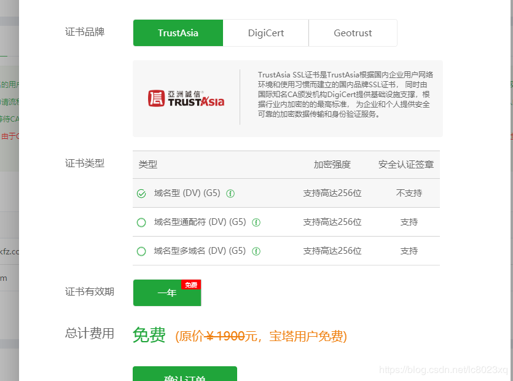Screen dimensions: 513x381
Task: Click the right-side page scrollbar
Action: tap(509, 184)
